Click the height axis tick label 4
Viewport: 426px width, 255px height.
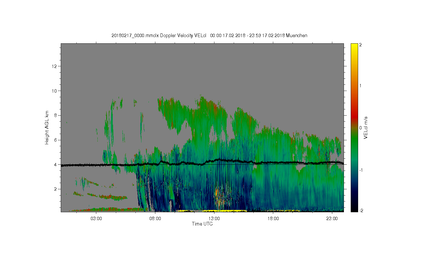[x=56, y=164]
